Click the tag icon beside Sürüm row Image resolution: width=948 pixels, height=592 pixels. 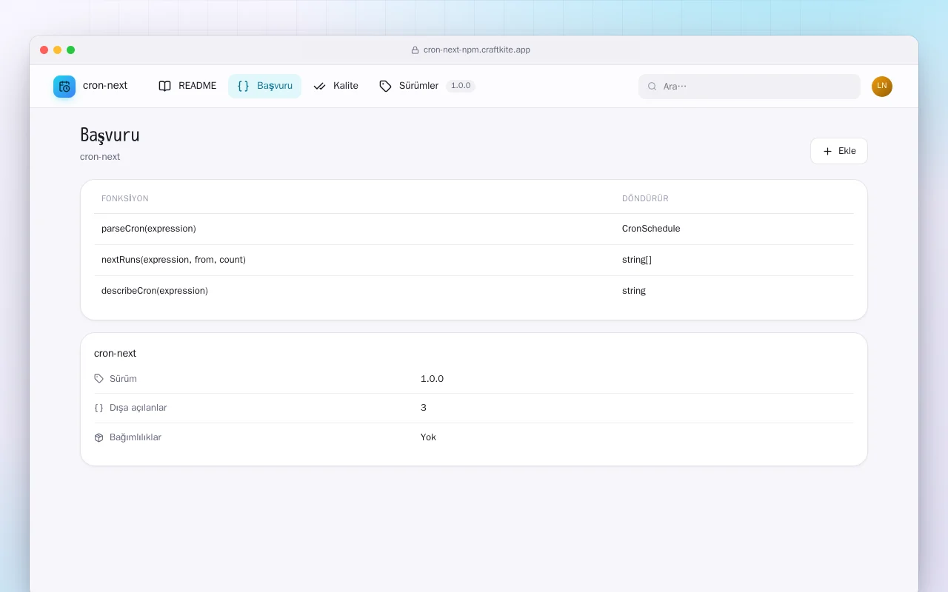click(x=99, y=379)
